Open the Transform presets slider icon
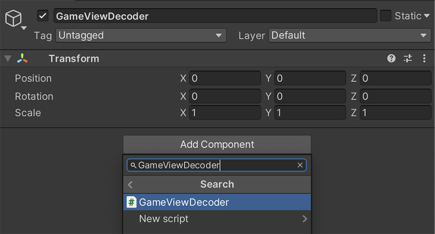Viewport: 435px width, 234px height. click(x=408, y=58)
